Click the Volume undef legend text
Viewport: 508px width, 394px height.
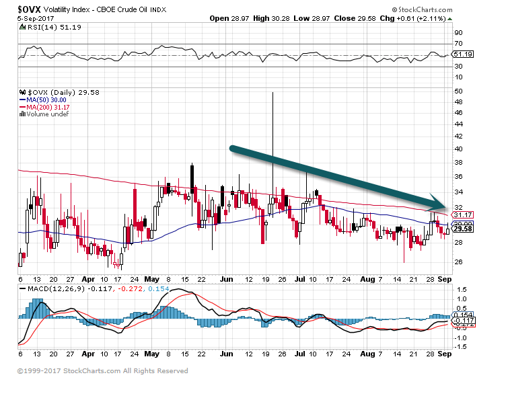tap(48, 114)
